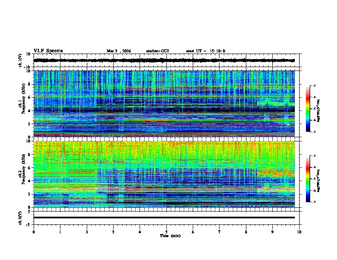Click the time axis tick label '9'
The image size is (337, 260).
[272, 232]
